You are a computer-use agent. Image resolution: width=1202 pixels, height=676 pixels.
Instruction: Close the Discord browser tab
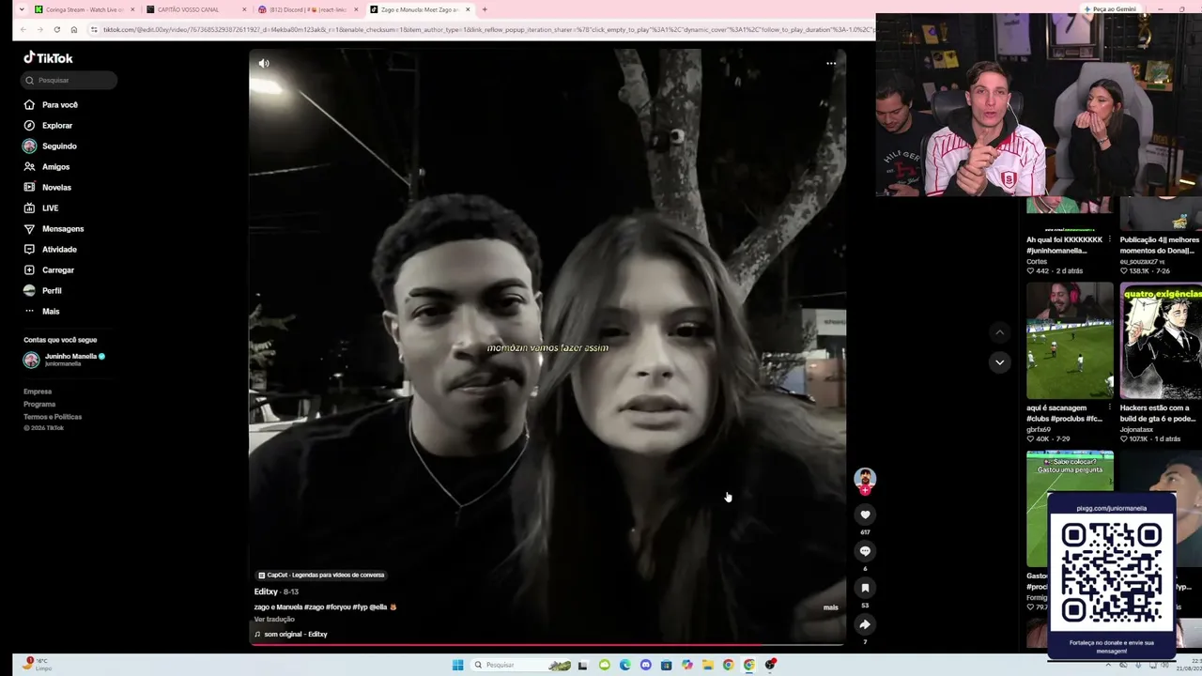click(356, 9)
